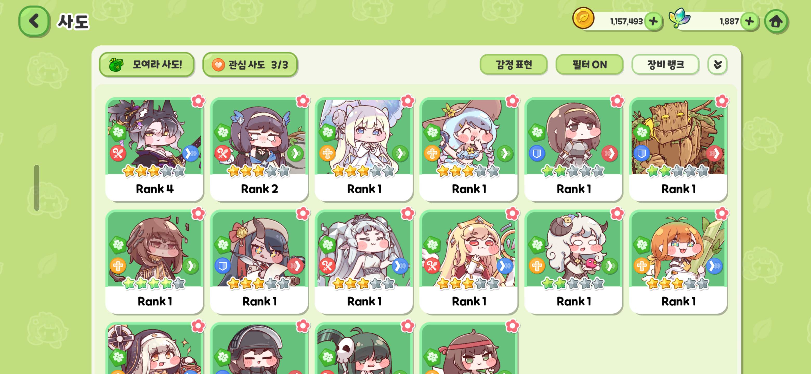This screenshot has height=374, width=811.
Task: Open the 관심 사도 3/3 list
Action: pos(250,64)
